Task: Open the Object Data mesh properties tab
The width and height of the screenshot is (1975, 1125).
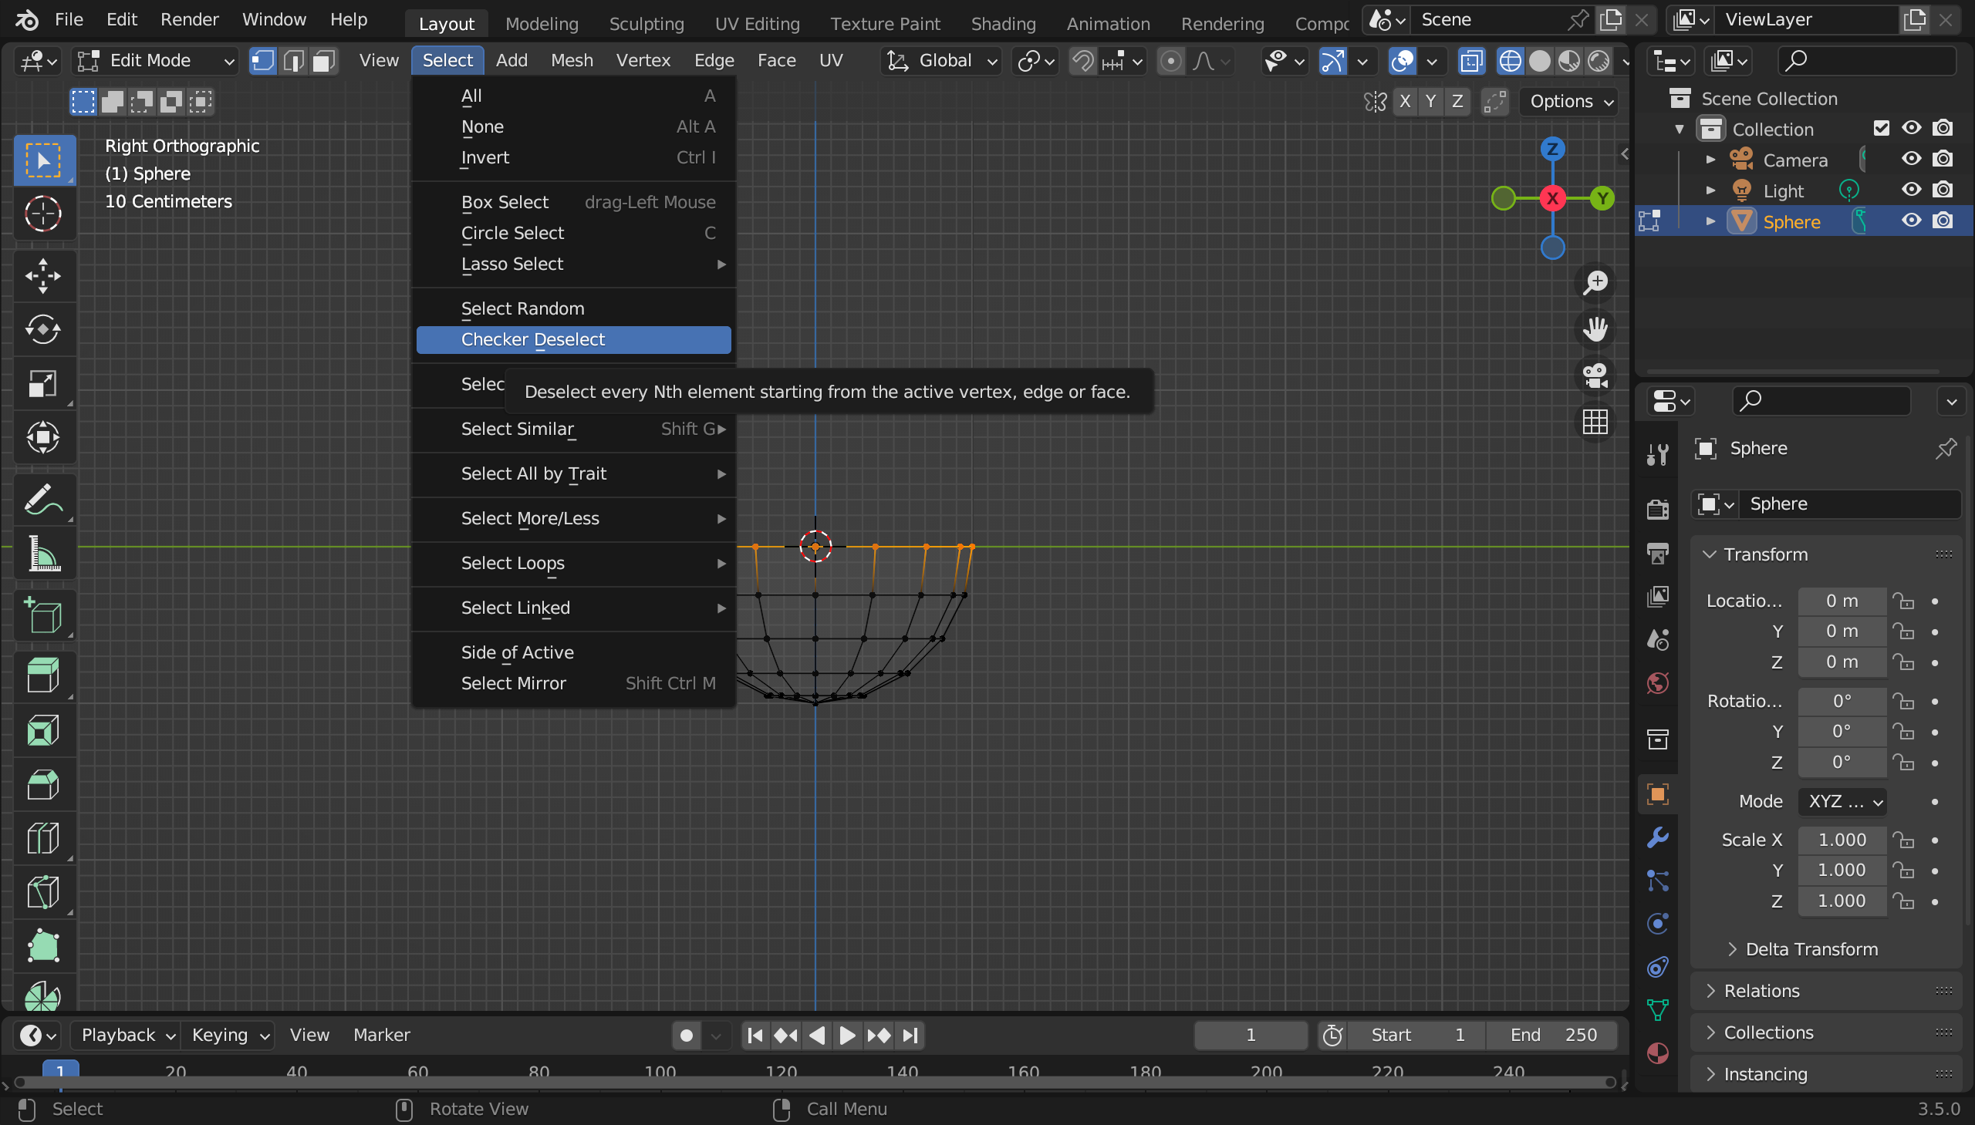Action: tap(1657, 1009)
